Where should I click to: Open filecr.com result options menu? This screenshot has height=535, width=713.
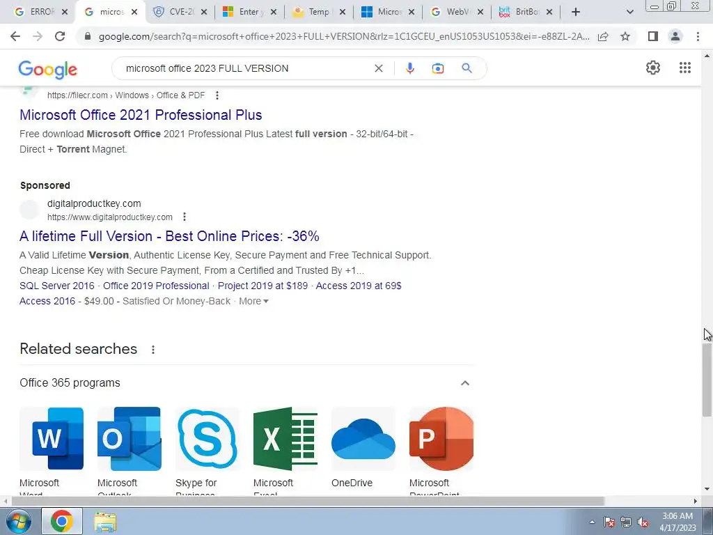[217, 95]
